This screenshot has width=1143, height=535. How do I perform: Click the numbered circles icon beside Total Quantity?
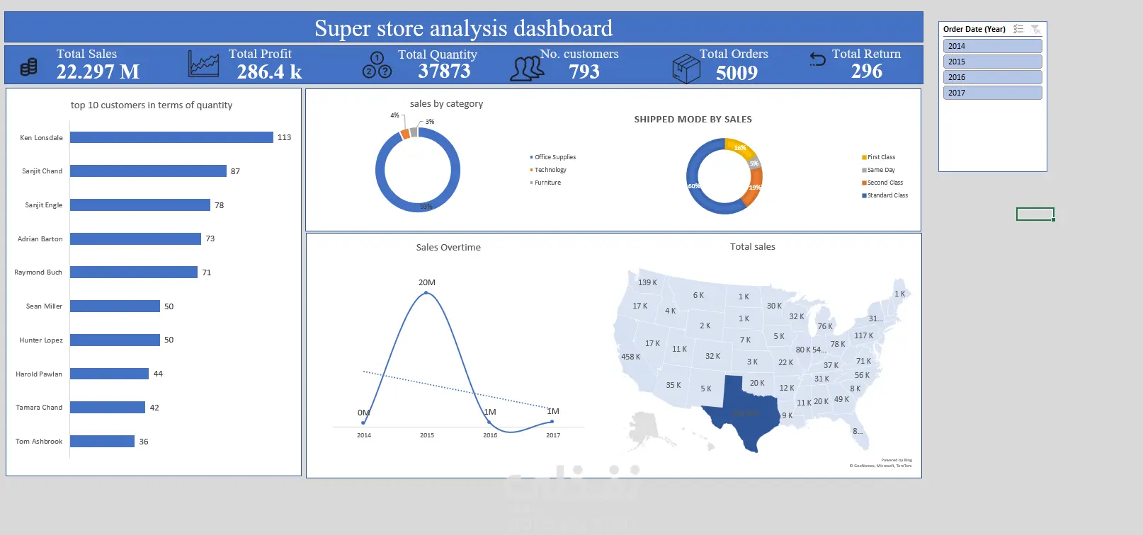[377, 64]
